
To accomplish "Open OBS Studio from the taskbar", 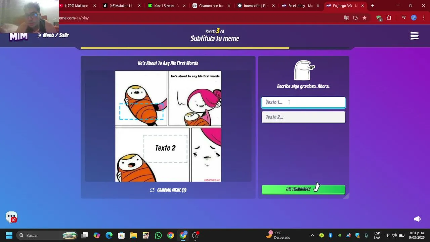I will click(195, 235).
